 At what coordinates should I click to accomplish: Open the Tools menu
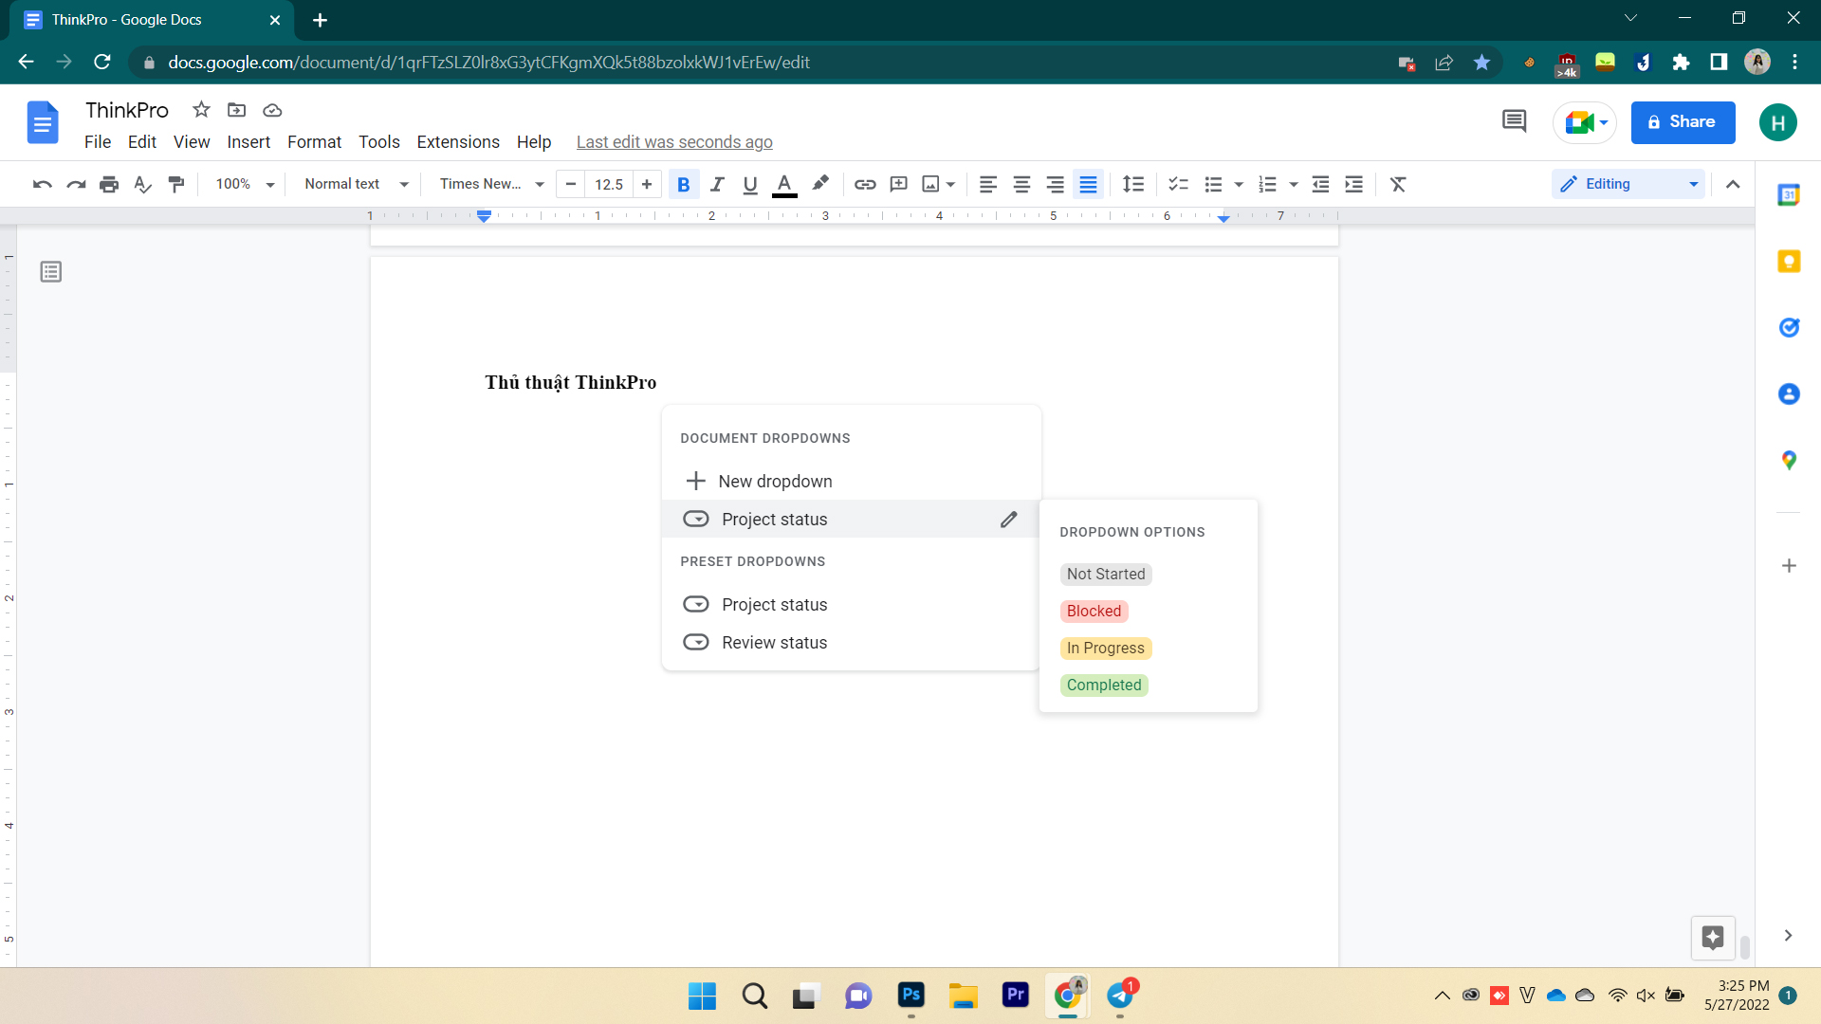379,142
